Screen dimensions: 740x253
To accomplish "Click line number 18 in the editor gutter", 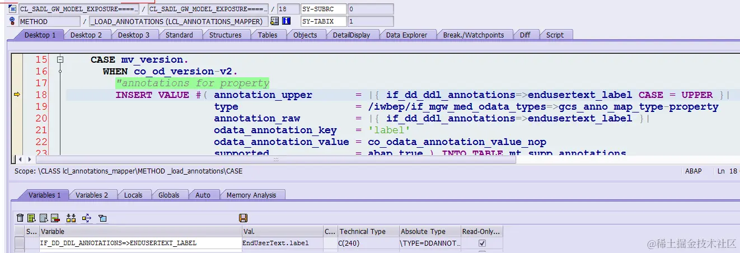I will click(41, 95).
